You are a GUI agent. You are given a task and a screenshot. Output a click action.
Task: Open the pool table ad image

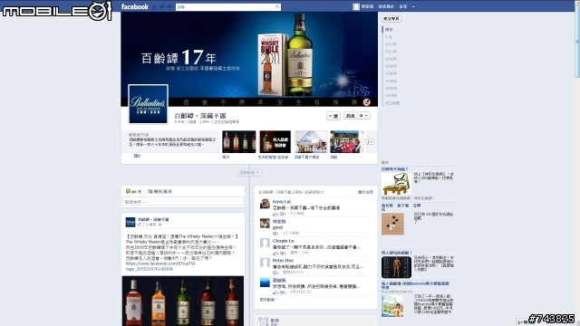coord(396,184)
